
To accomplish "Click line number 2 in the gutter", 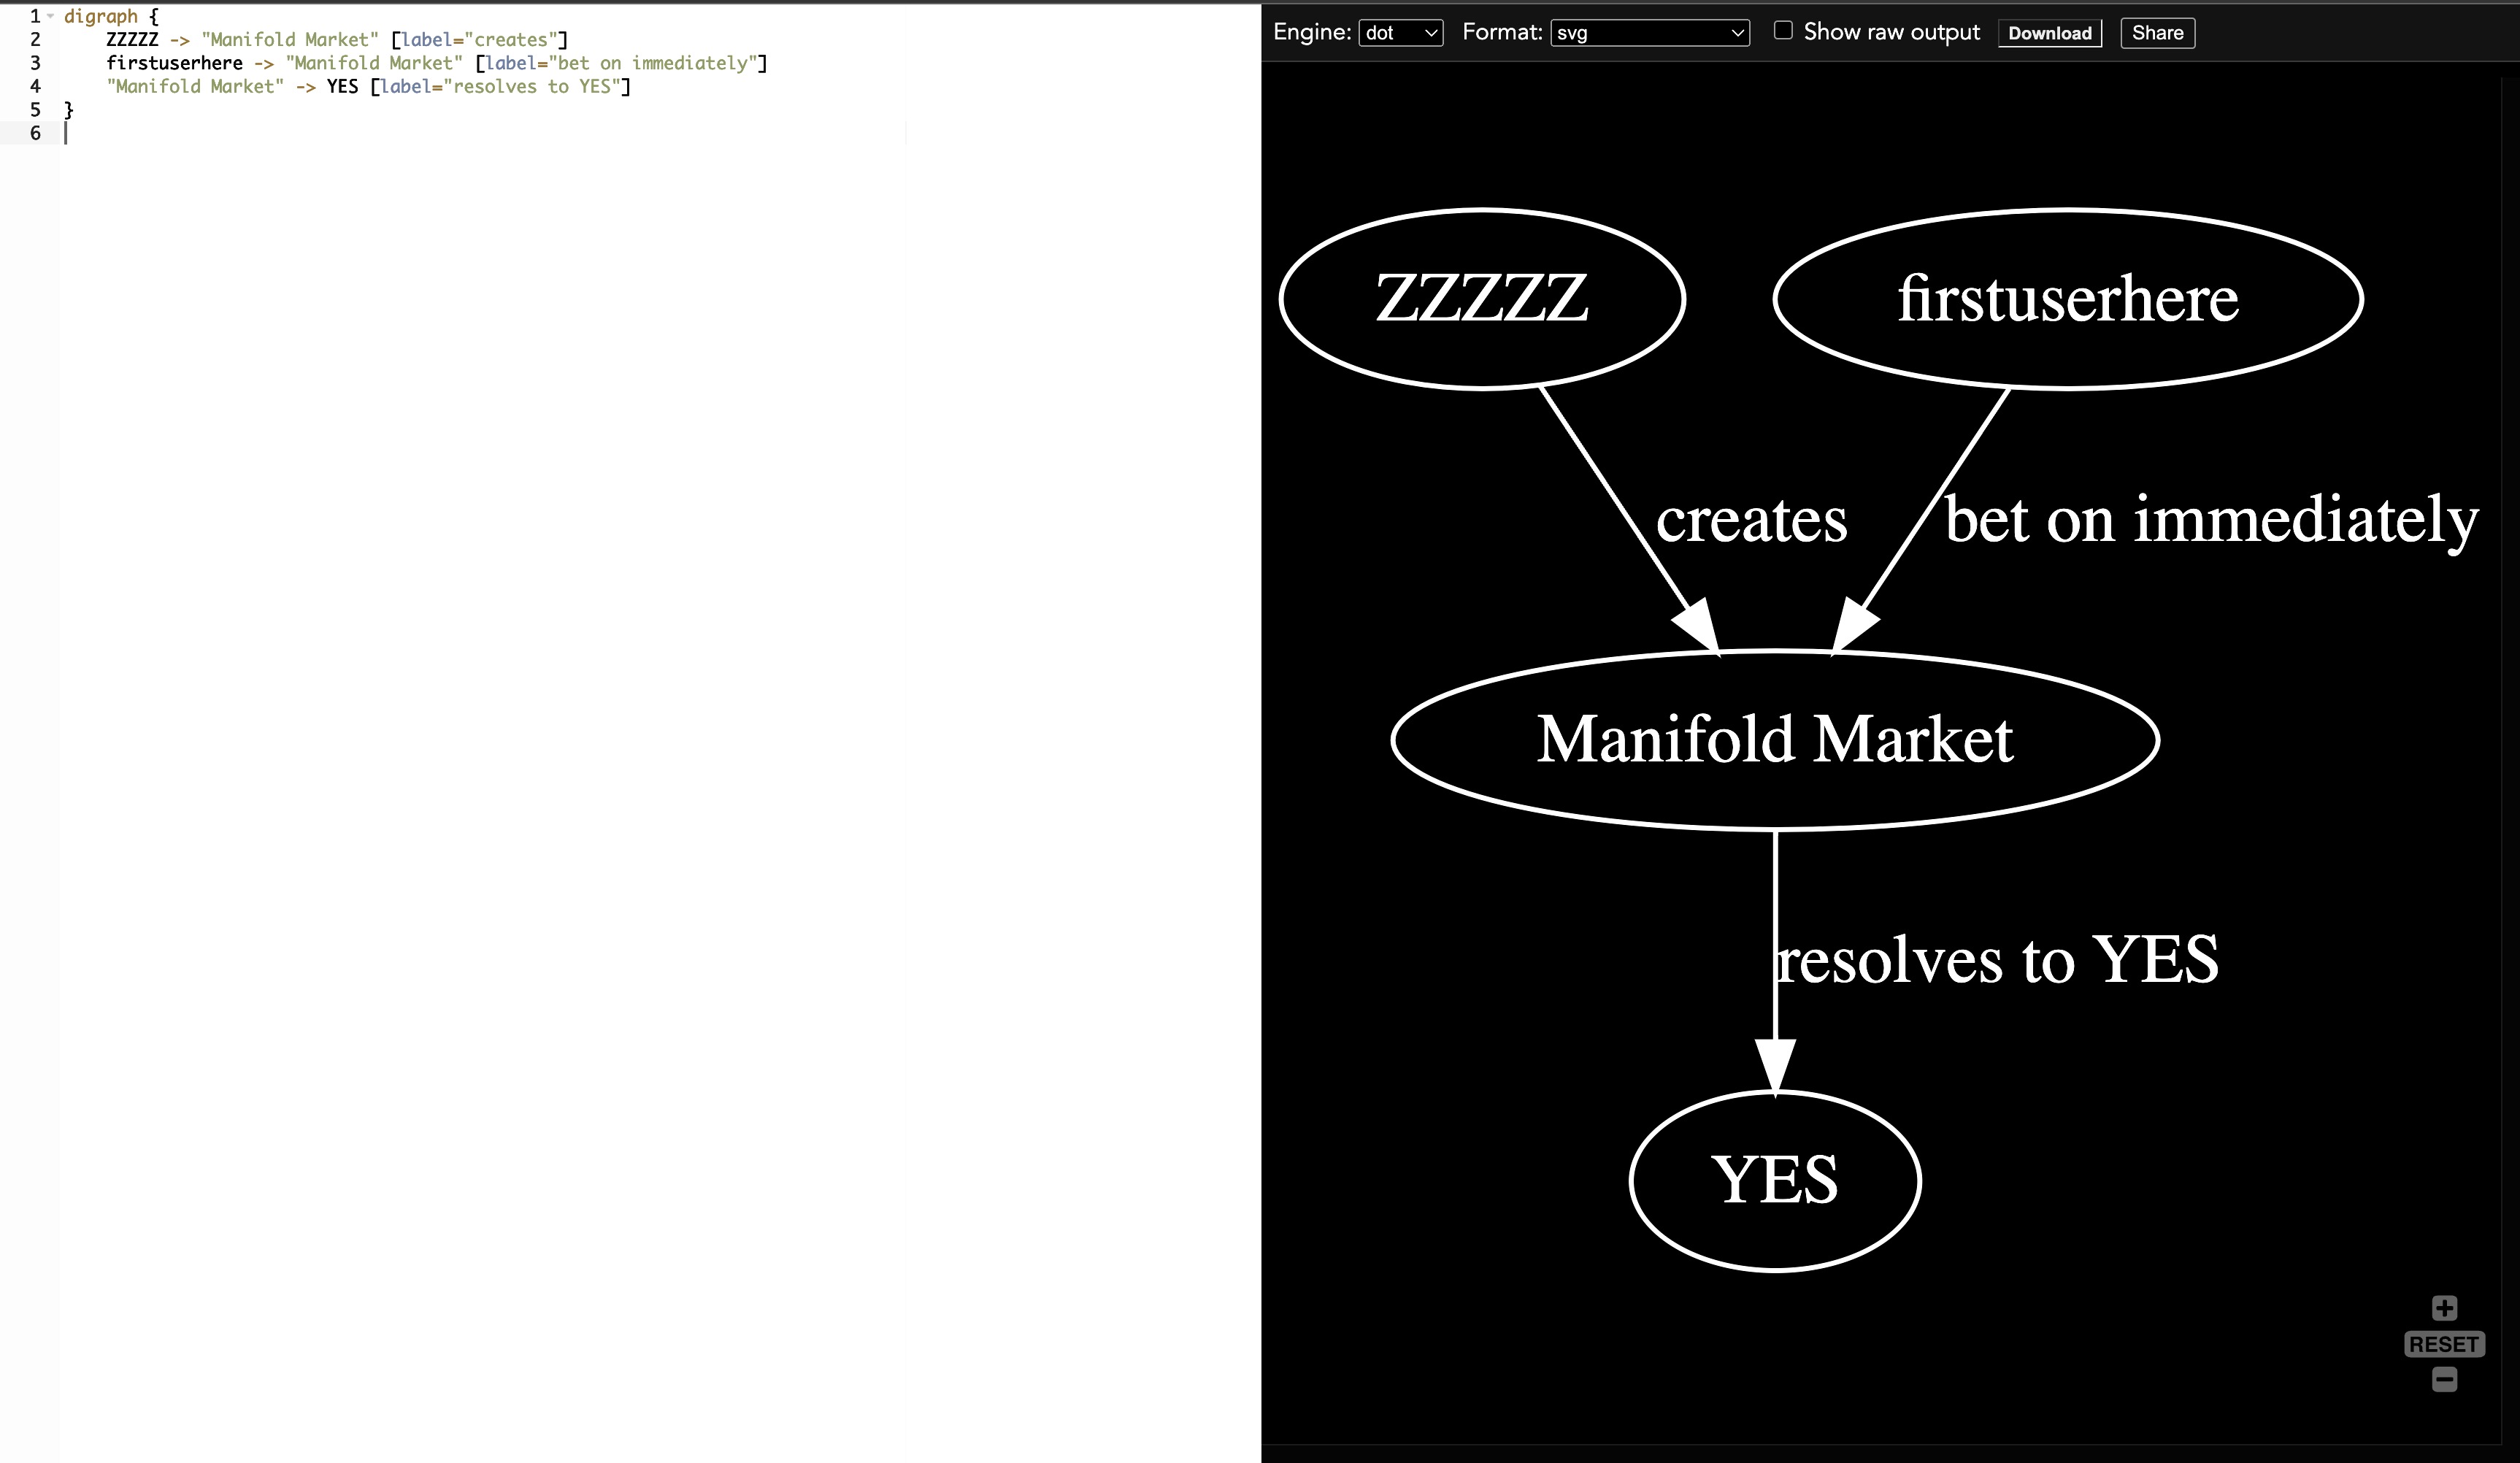I will 35,39.
